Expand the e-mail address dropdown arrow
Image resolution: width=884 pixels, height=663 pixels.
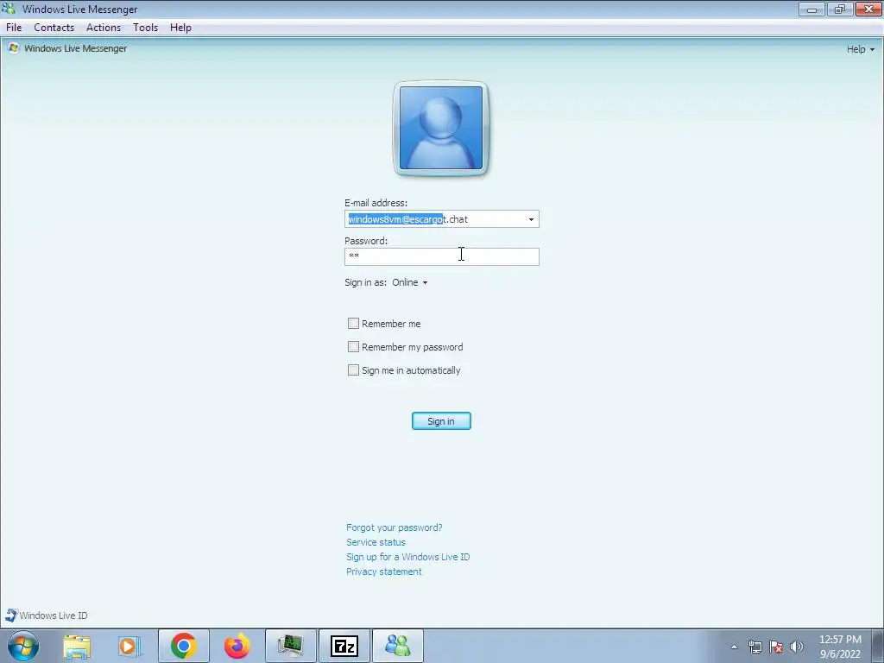pos(531,219)
